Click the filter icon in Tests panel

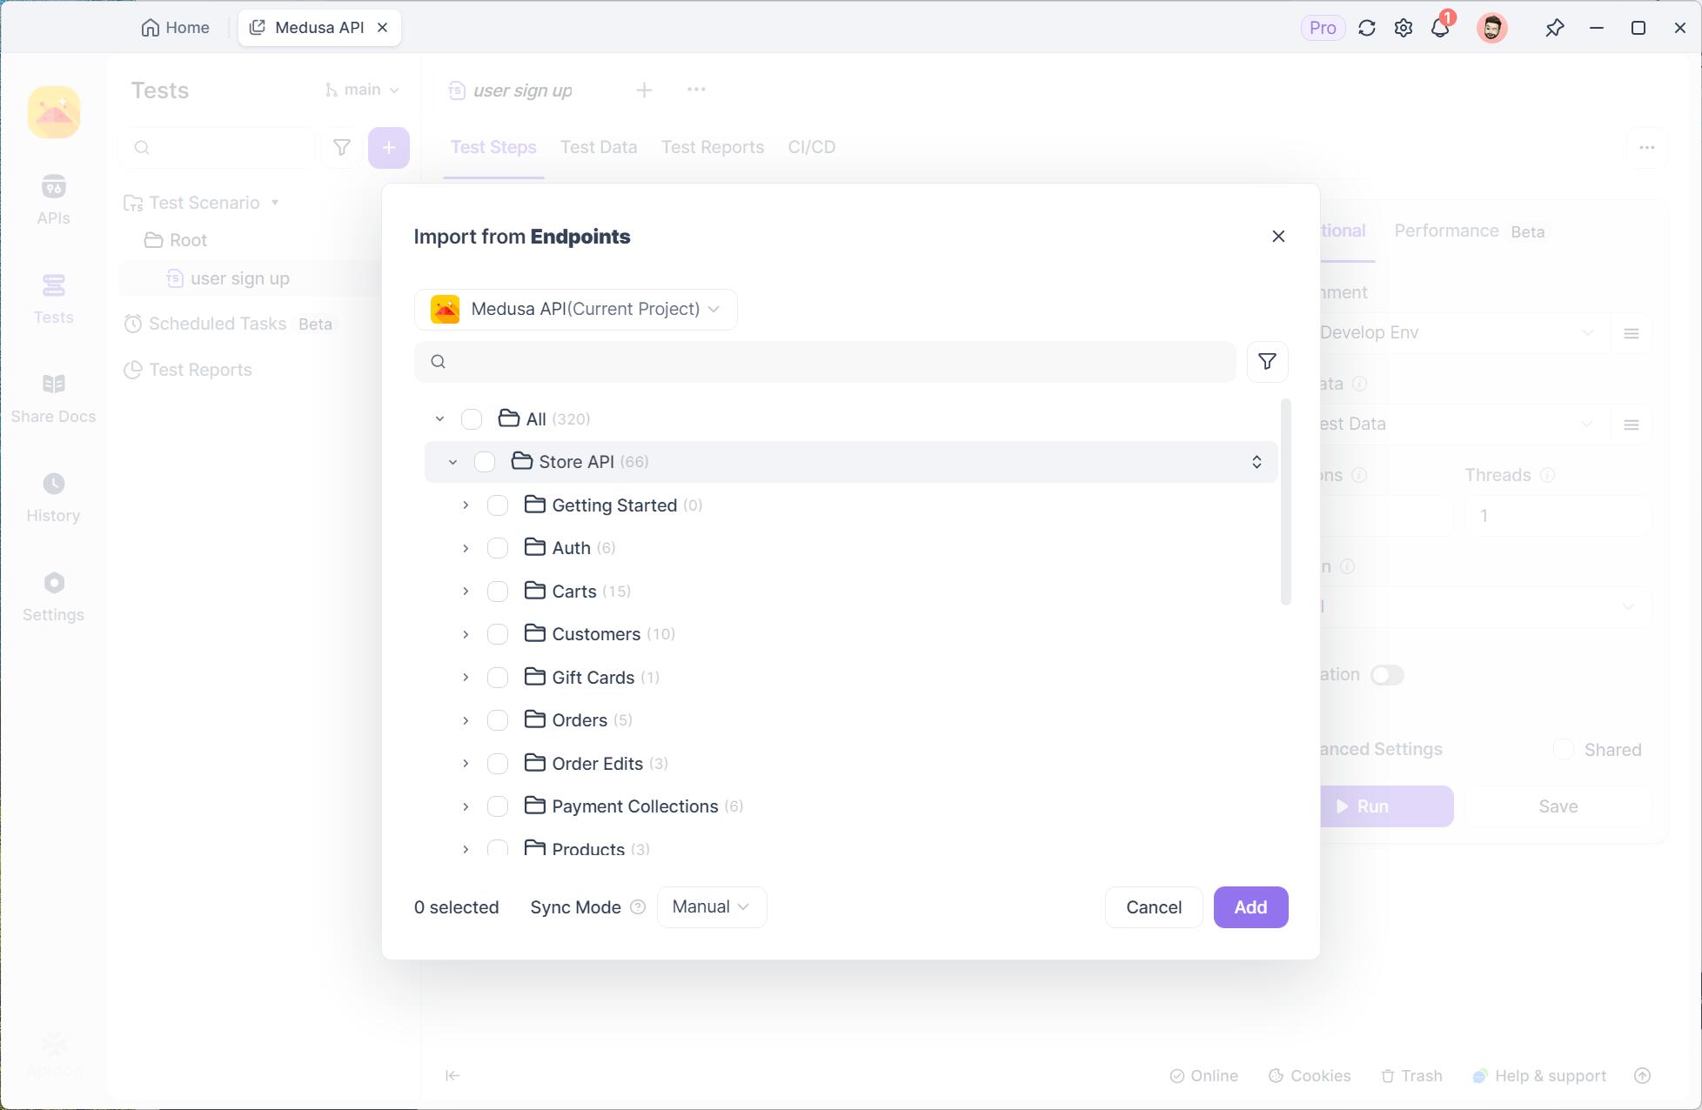coord(342,148)
